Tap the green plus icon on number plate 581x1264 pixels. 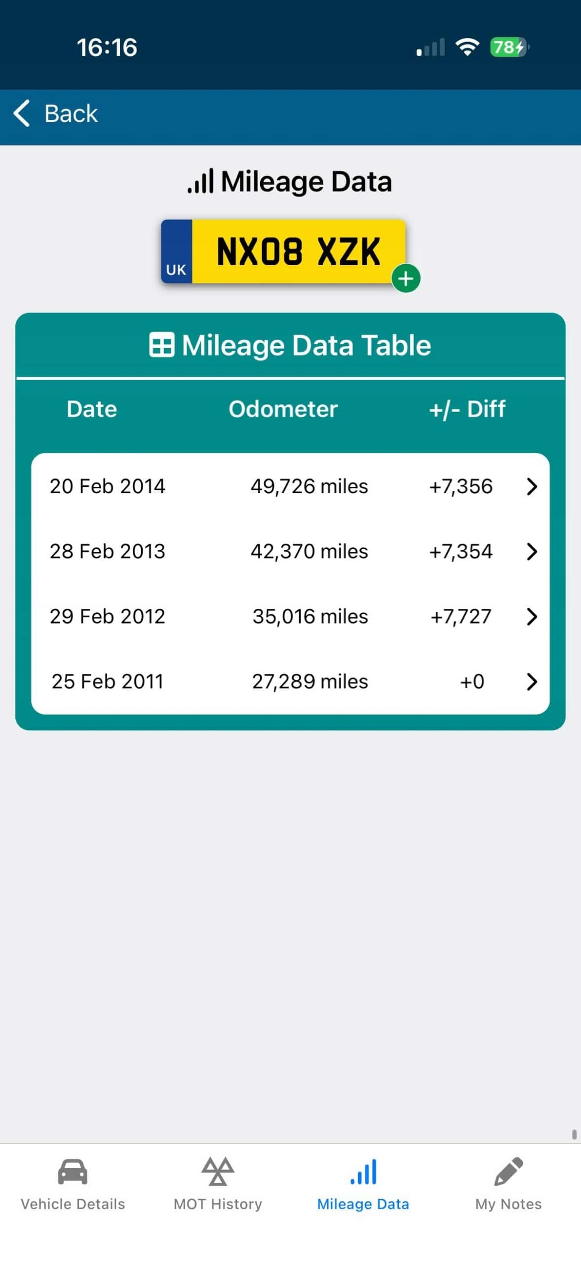(406, 278)
